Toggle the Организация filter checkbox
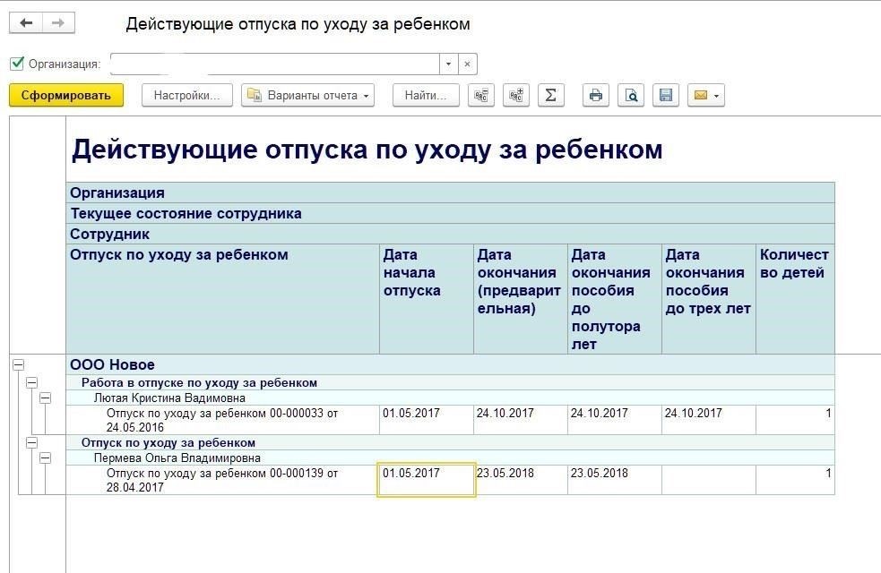The height and width of the screenshot is (573, 881). click(x=17, y=64)
